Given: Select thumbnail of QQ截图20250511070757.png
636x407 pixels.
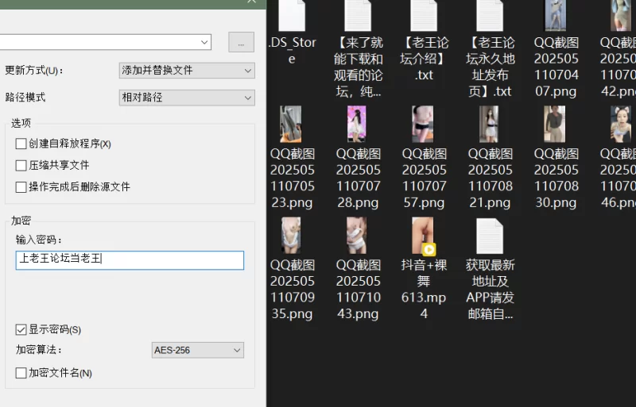Looking at the screenshot, I should pyautogui.click(x=423, y=124).
